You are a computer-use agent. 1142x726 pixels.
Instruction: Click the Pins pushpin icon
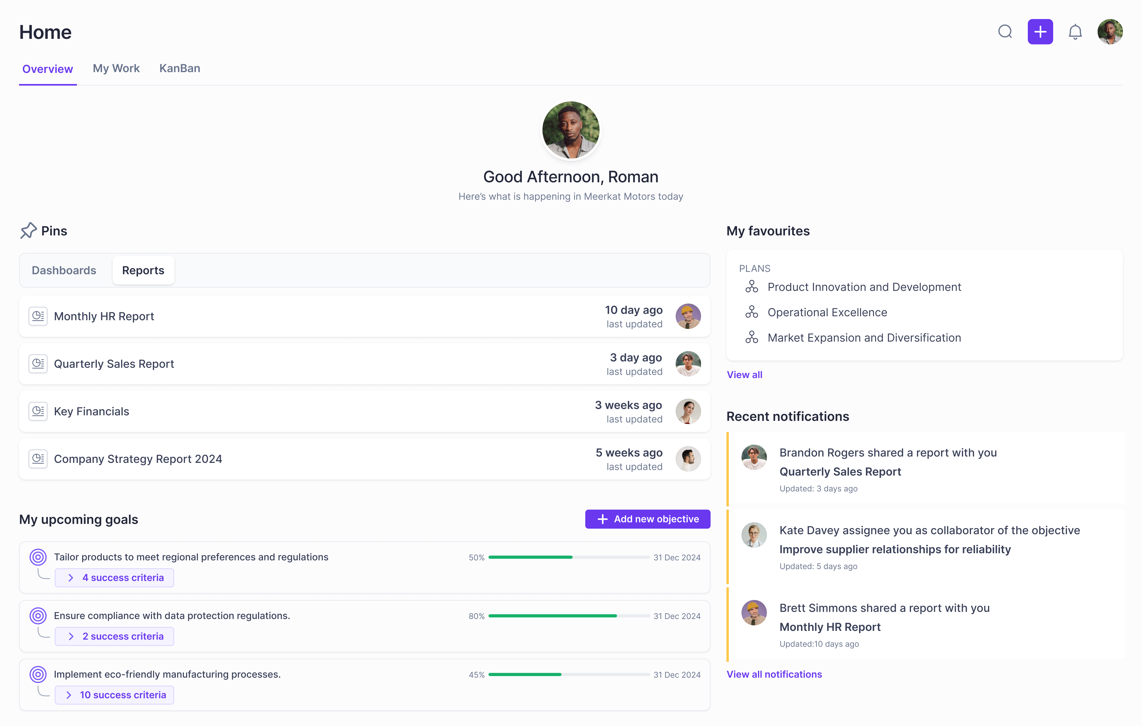pyautogui.click(x=29, y=231)
